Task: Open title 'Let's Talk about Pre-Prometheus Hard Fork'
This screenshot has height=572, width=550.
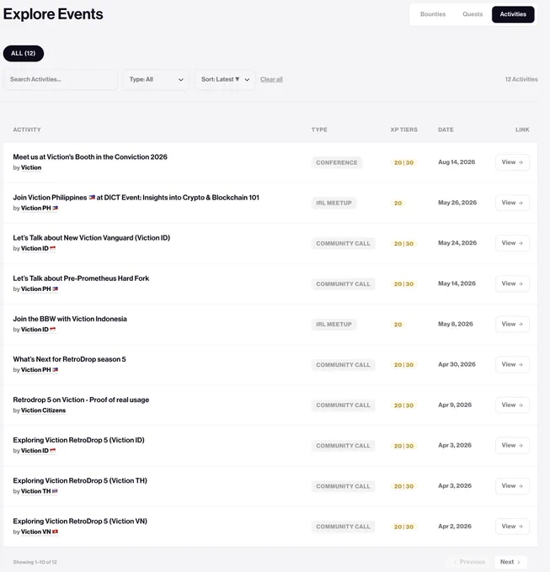Action: tap(81, 278)
